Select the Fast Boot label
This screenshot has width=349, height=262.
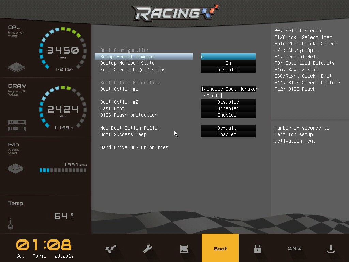(112, 108)
